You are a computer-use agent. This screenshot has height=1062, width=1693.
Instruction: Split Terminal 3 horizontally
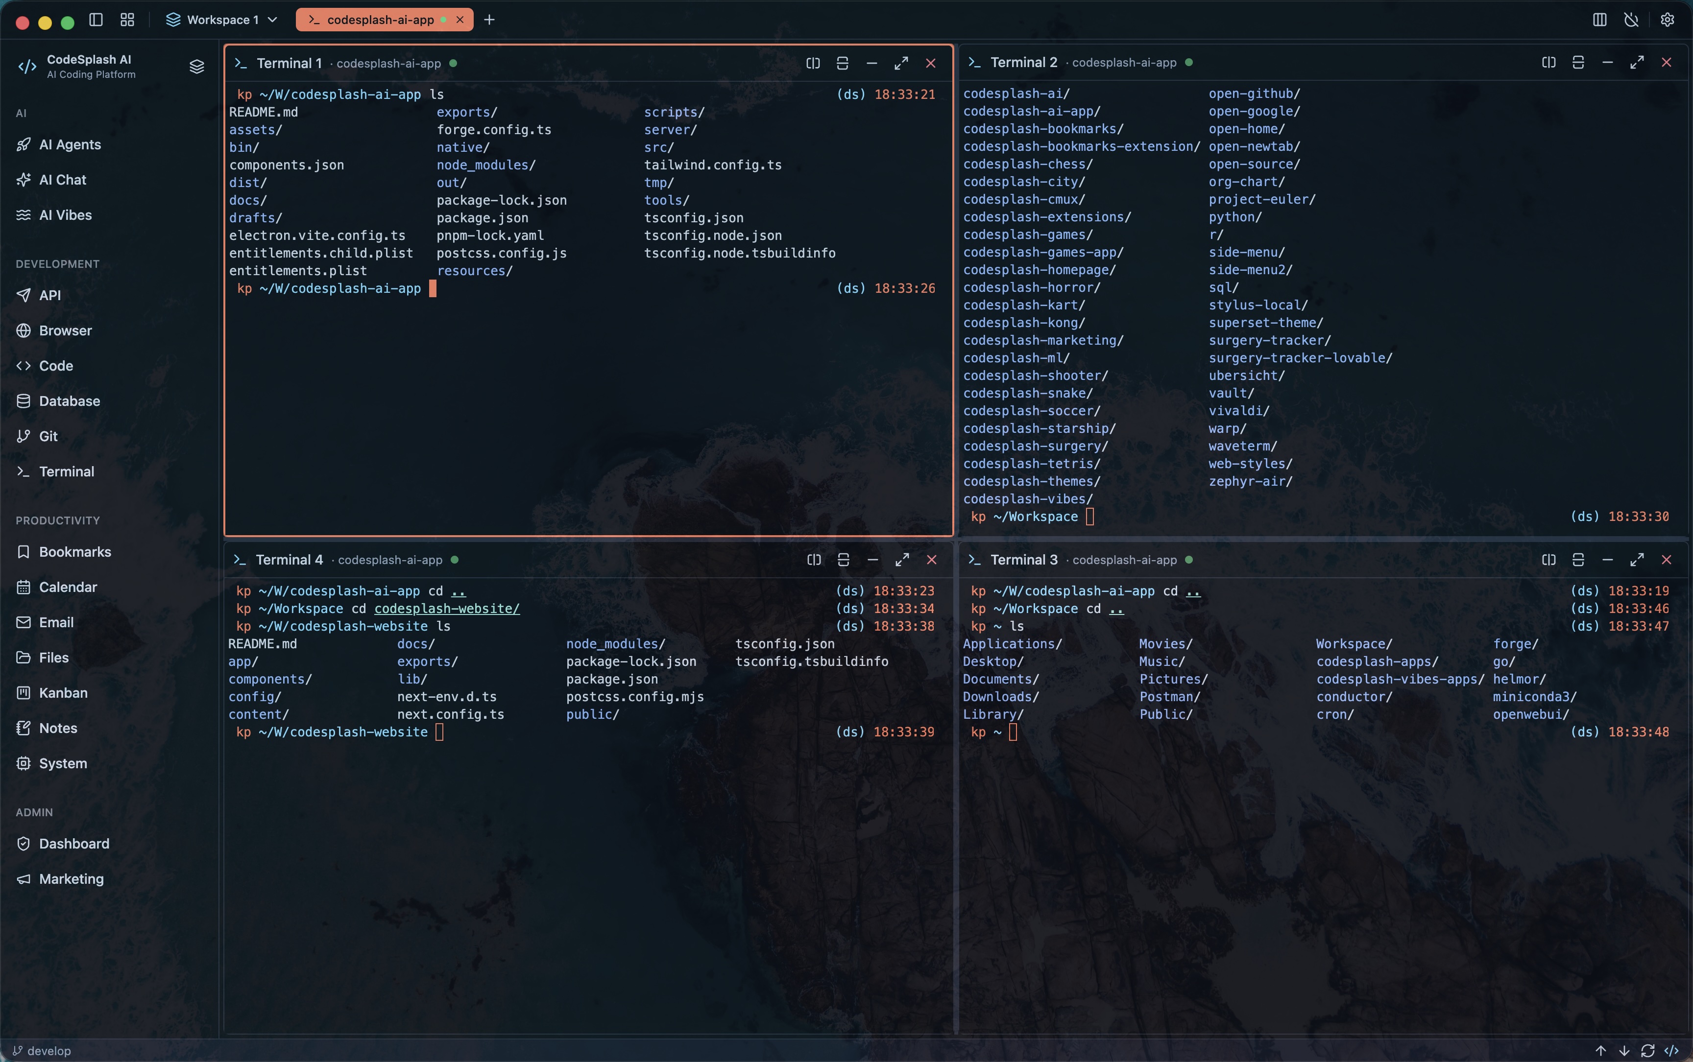[x=1578, y=560]
